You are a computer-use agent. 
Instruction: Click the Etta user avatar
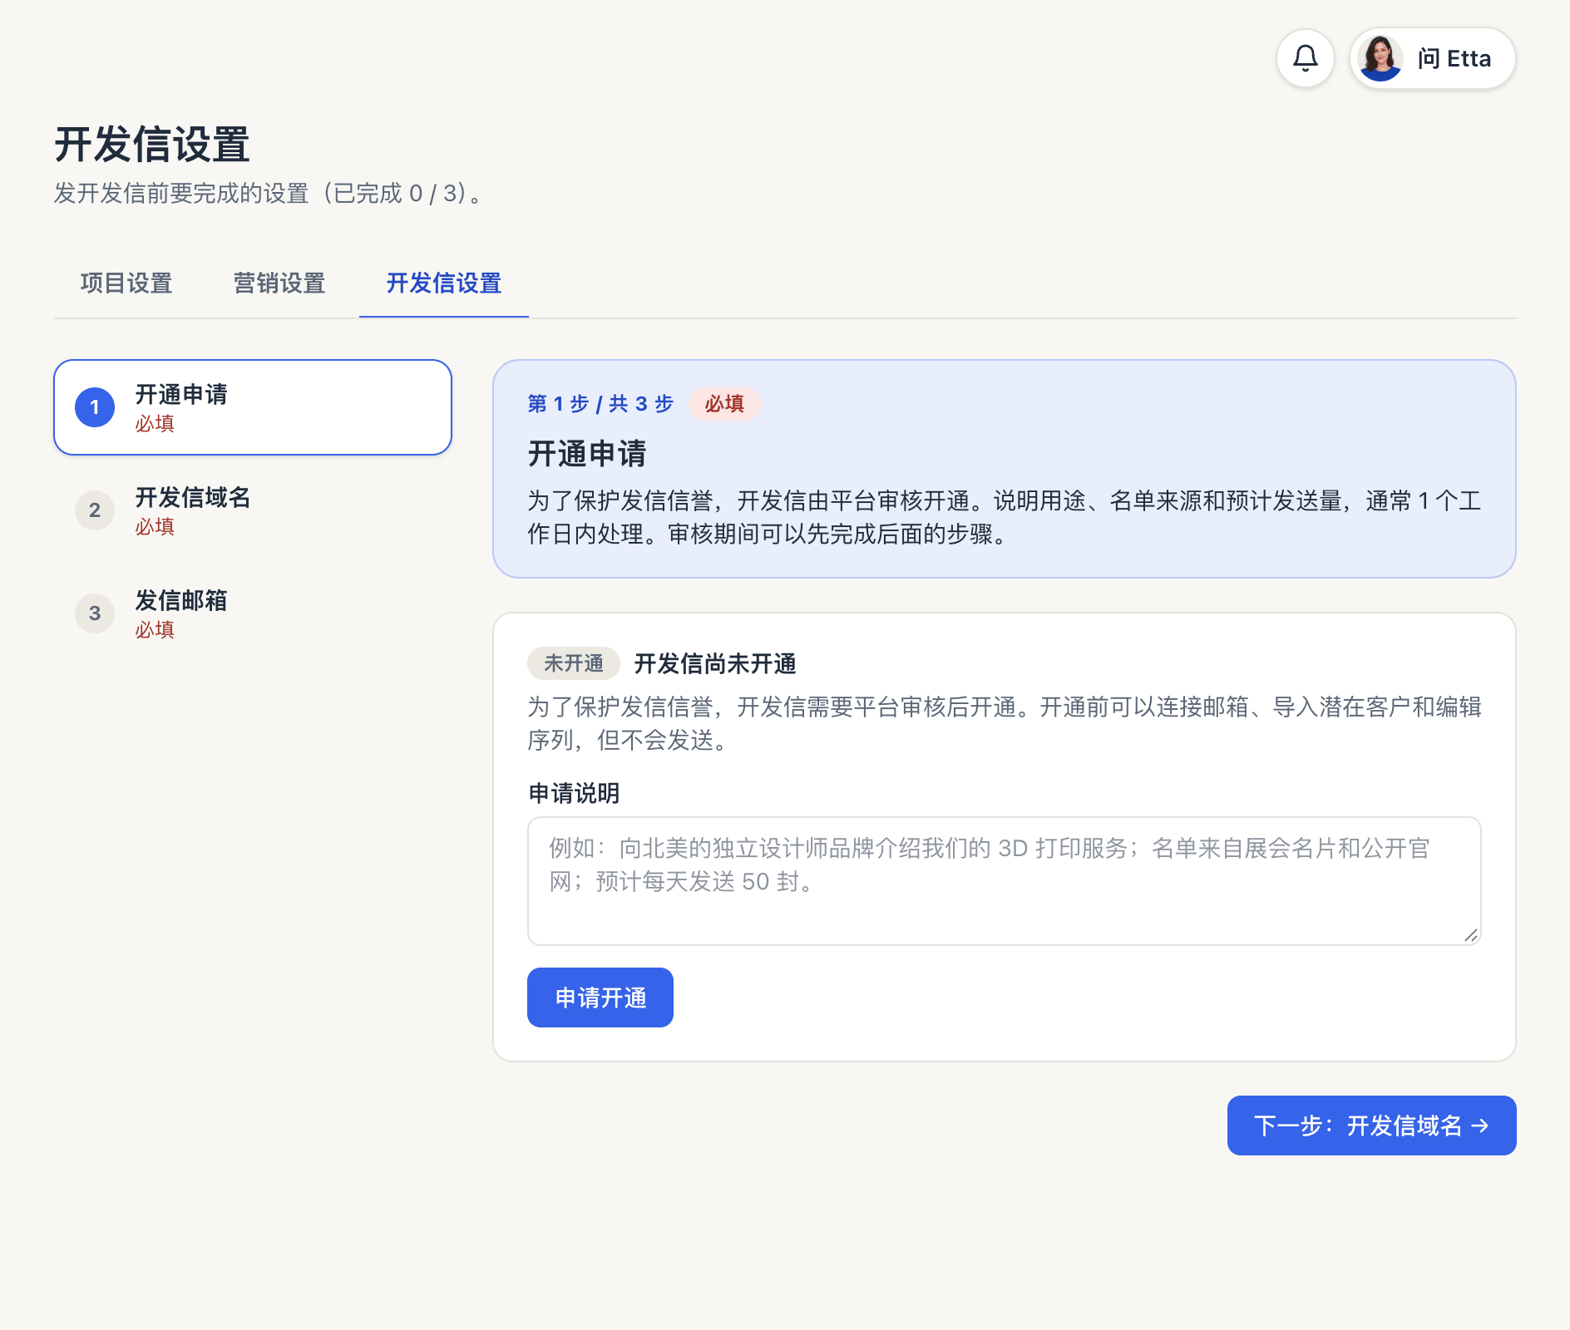coord(1380,58)
